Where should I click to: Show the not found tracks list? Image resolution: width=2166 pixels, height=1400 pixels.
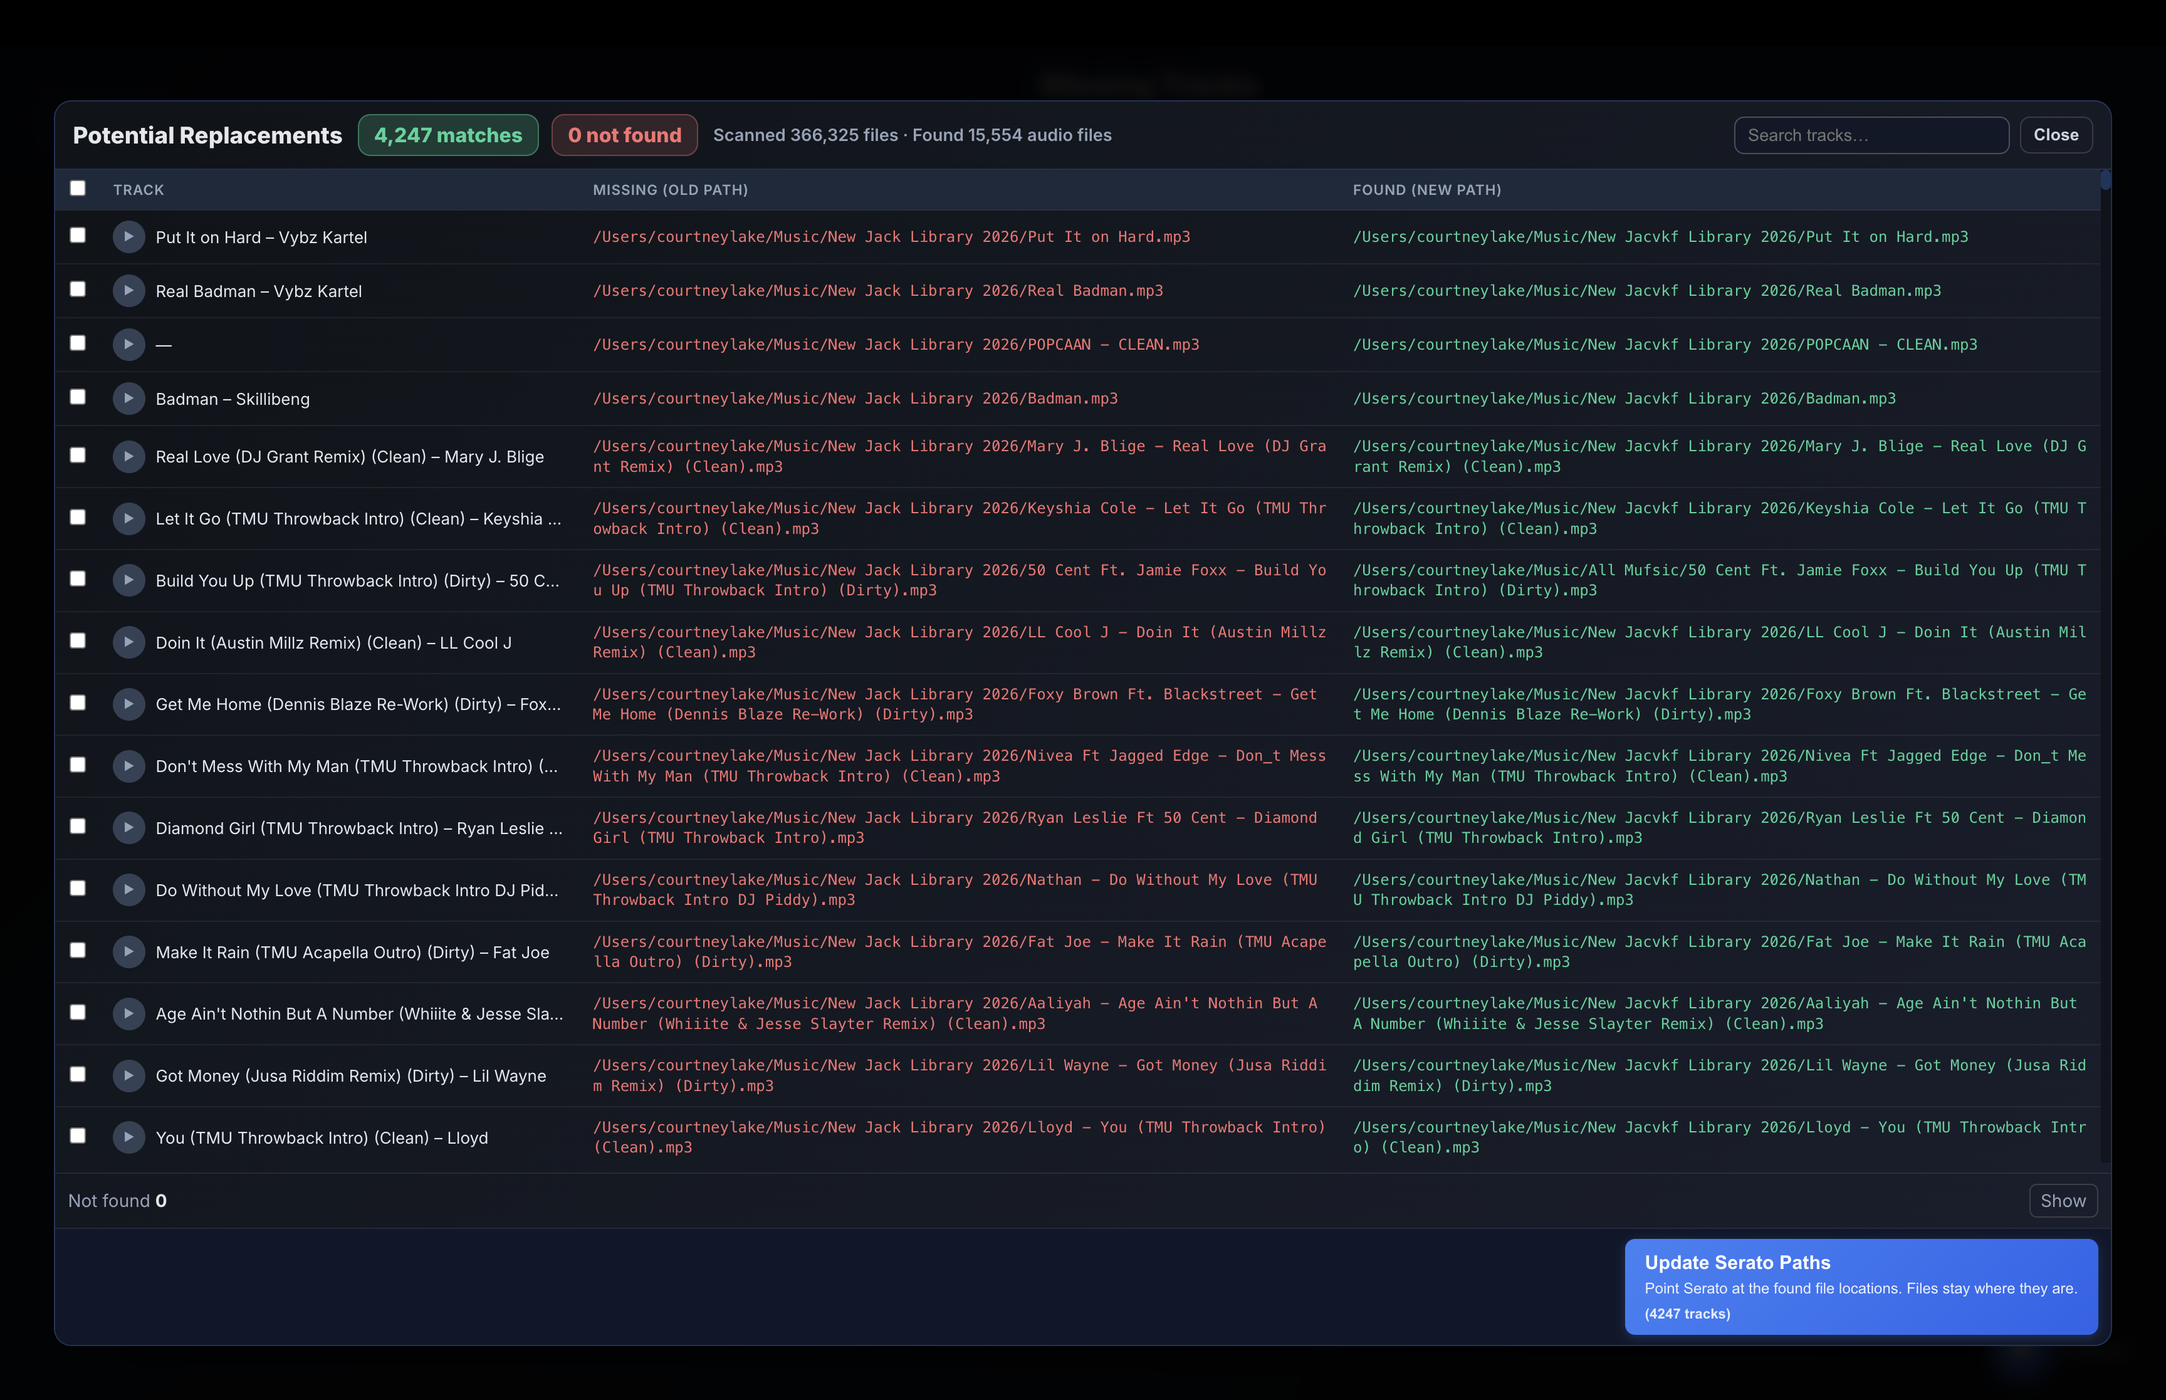(2063, 1200)
